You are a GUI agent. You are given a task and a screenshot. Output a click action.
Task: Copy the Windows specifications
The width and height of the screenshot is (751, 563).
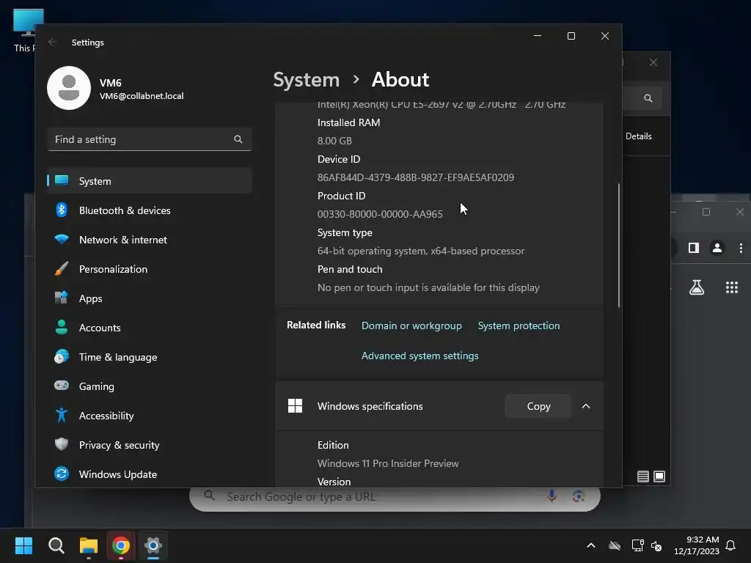tap(538, 406)
